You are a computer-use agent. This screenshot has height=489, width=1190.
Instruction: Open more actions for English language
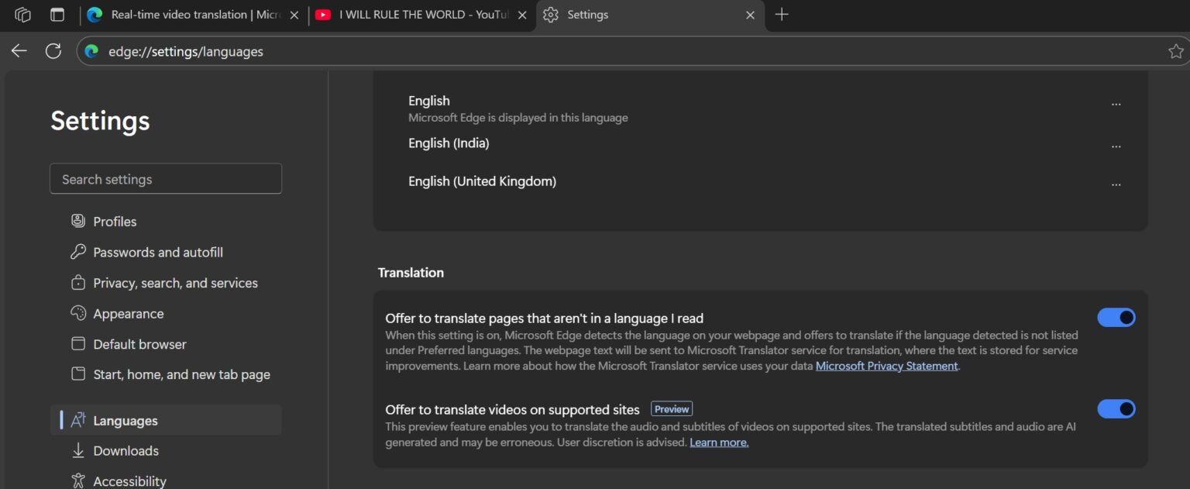(x=1116, y=103)
